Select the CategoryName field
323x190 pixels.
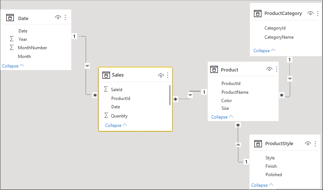279,37
